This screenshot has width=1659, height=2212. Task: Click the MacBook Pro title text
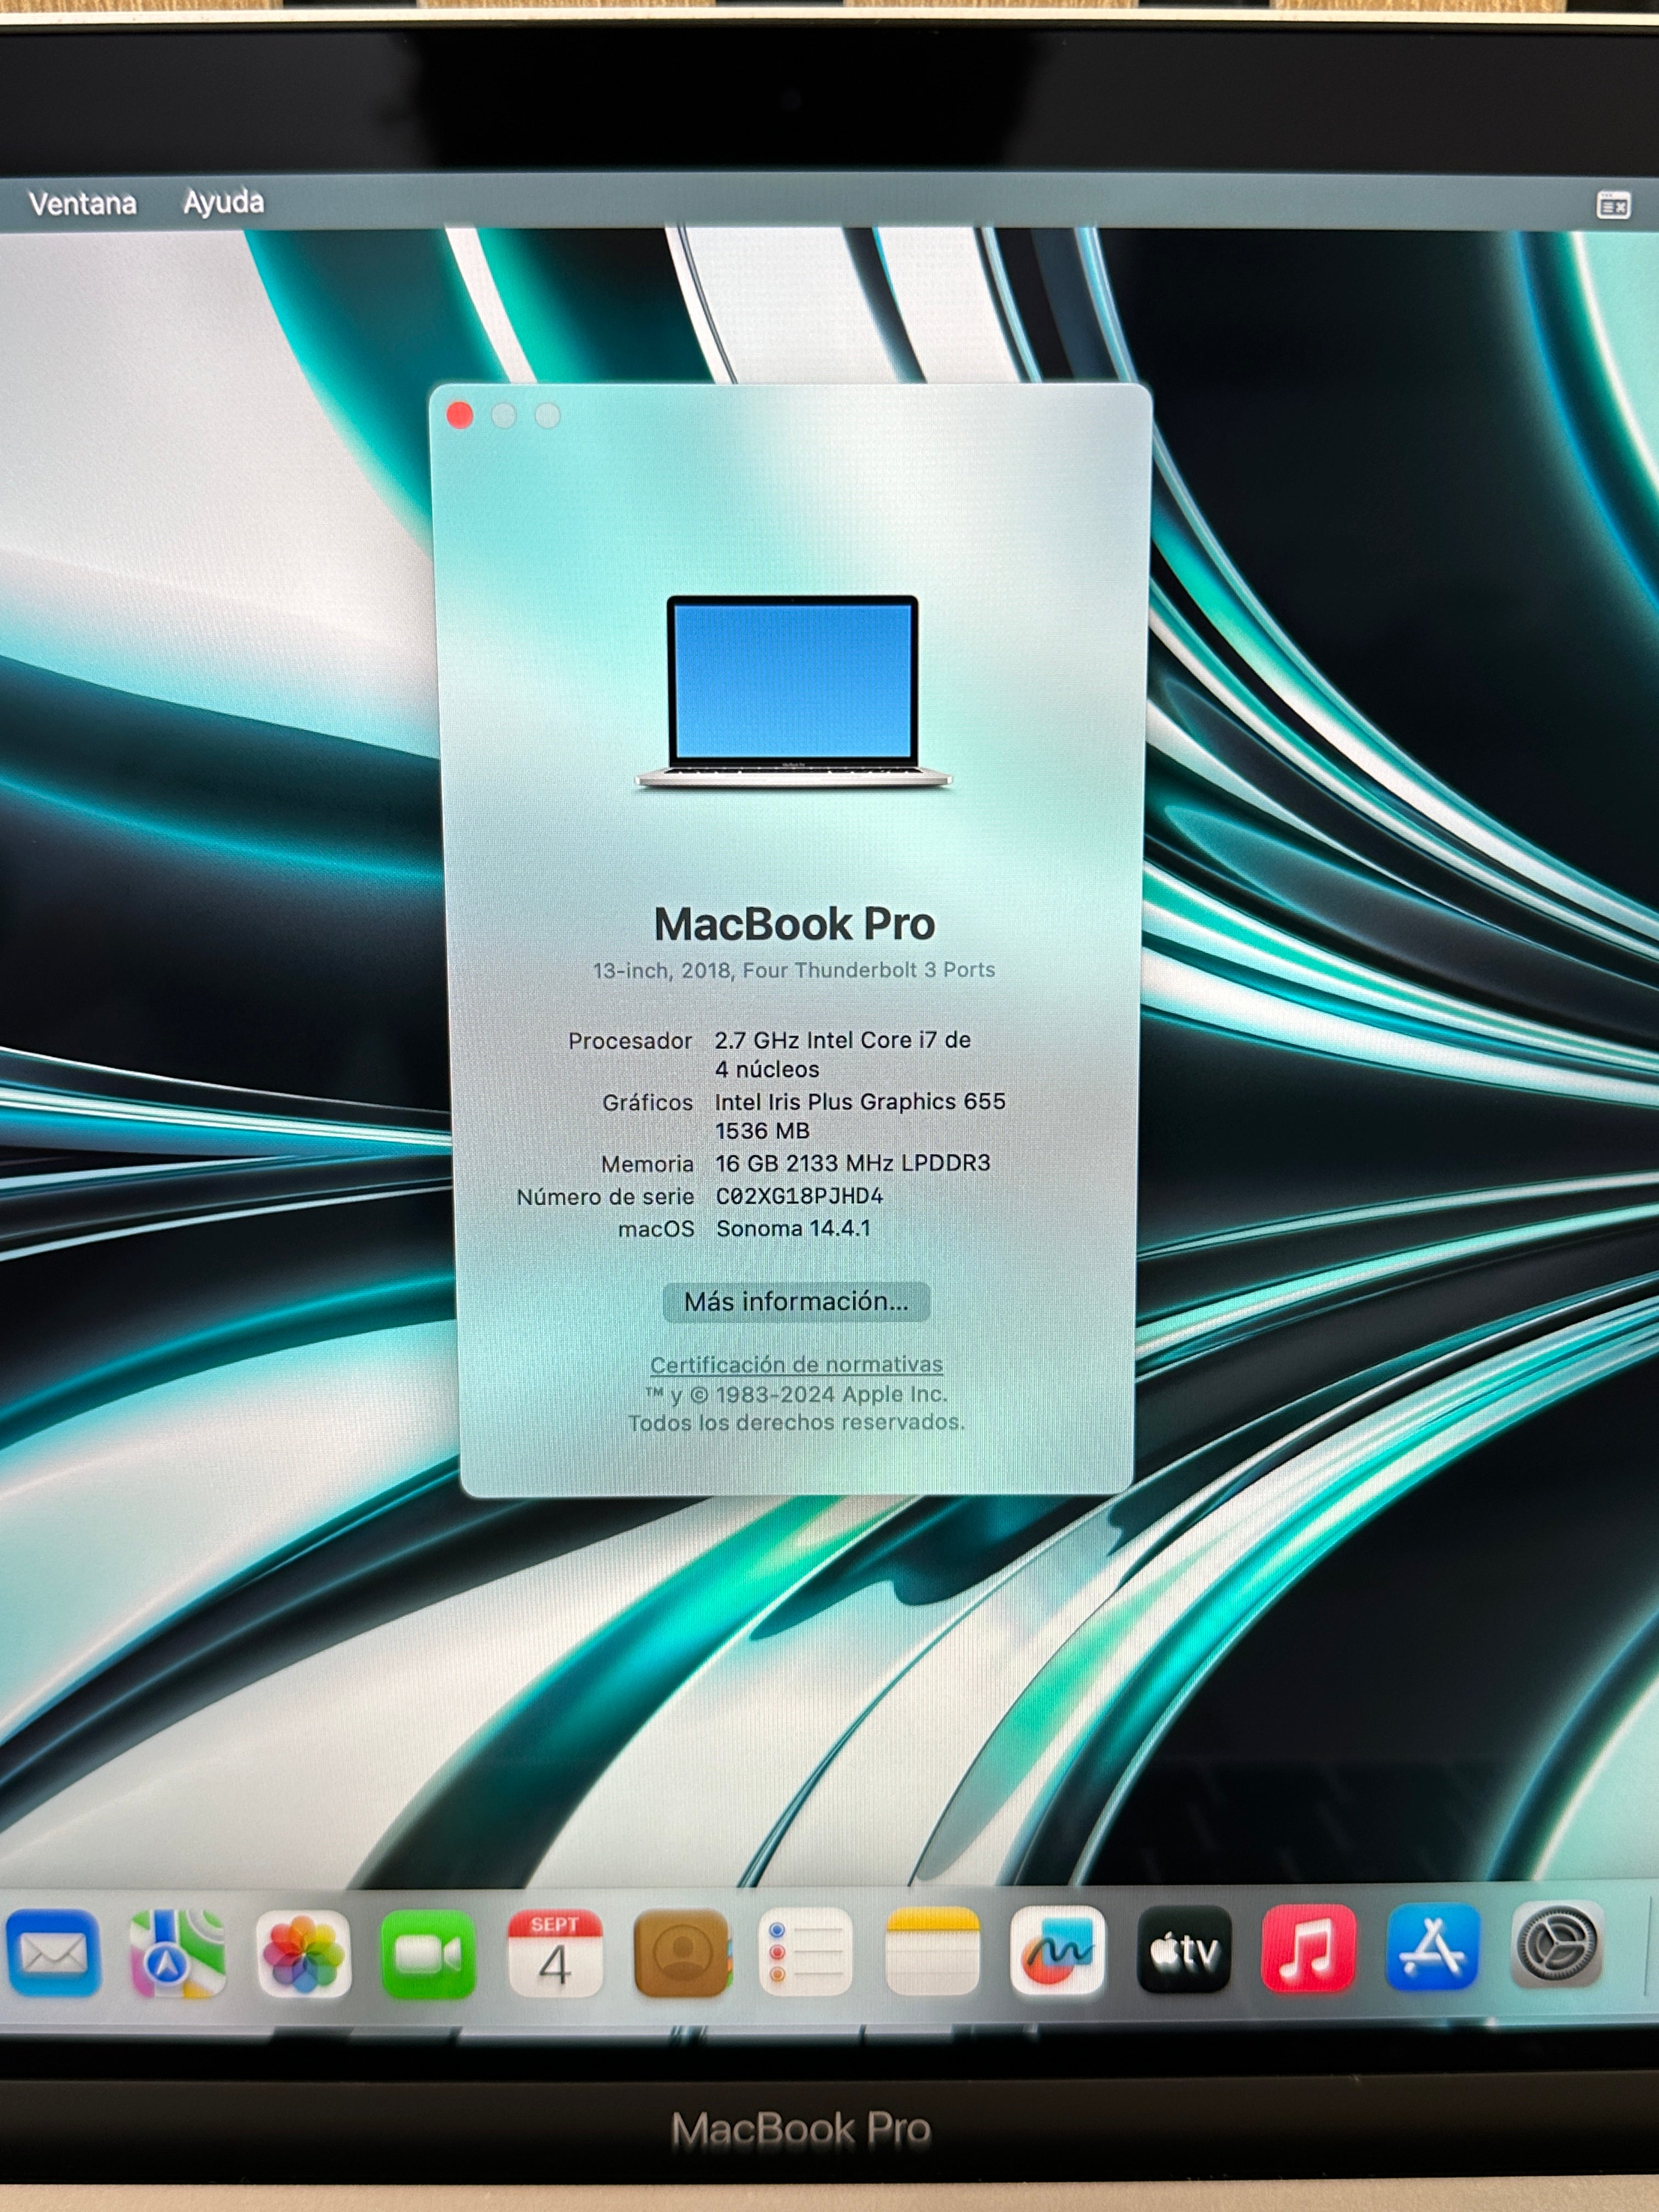tap(794, 924)
